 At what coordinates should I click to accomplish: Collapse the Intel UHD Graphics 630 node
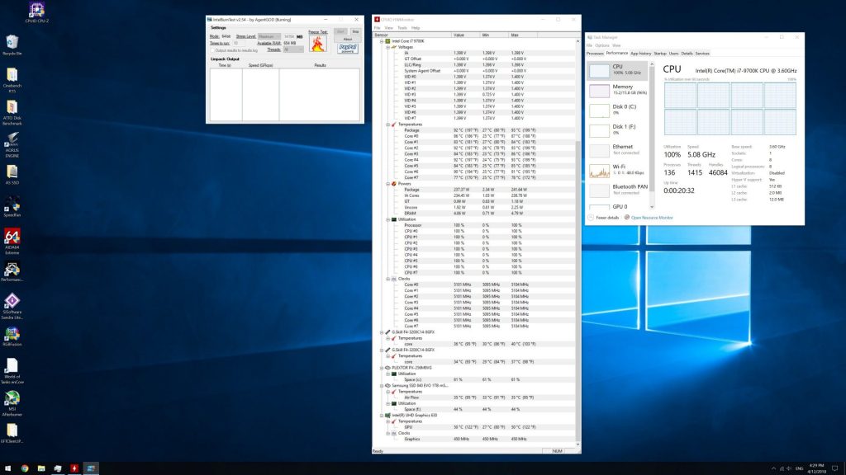coord(382,416)
